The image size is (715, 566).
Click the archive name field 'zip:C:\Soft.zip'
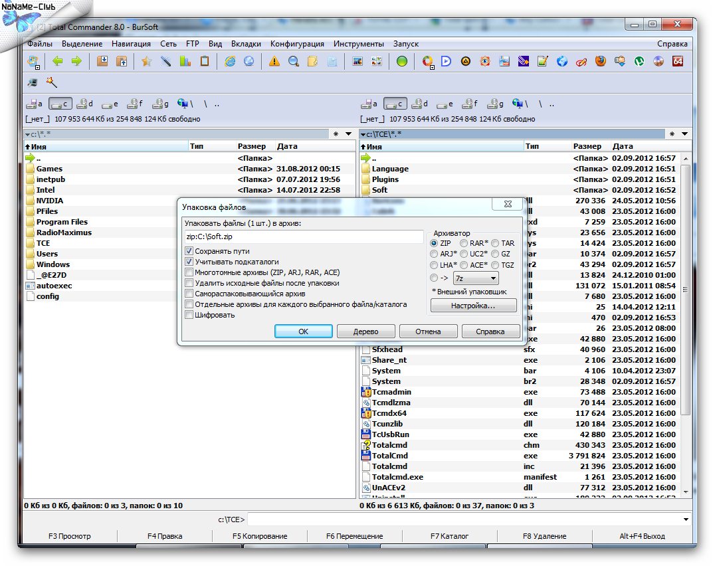tap(303, 237)
